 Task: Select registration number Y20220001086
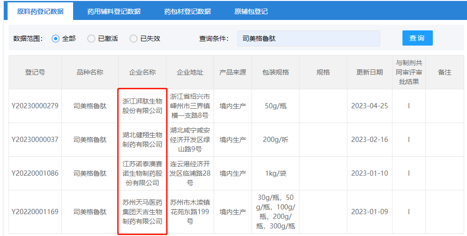[x=35, y=173]
